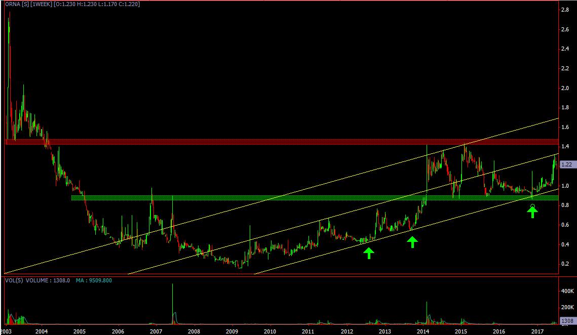The width and height of the screenshot is (577, 335).
Task: Click the 0.6 price axis label
Action: [565, 225]
